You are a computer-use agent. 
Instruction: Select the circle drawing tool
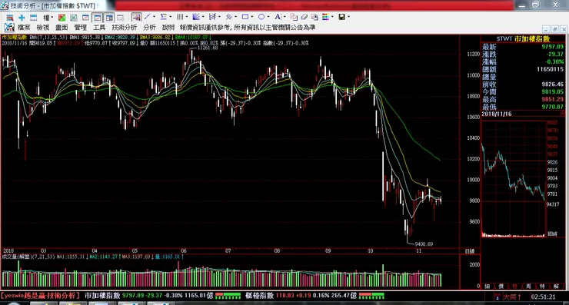tap(261, 17)
